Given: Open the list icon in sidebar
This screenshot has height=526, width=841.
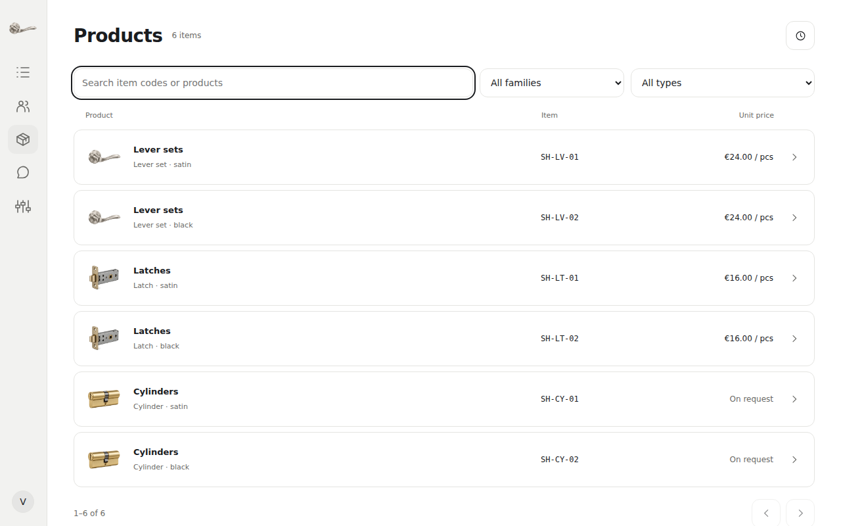Looking at the screenshot, I should pyautogui.click(x=23, y=72).
